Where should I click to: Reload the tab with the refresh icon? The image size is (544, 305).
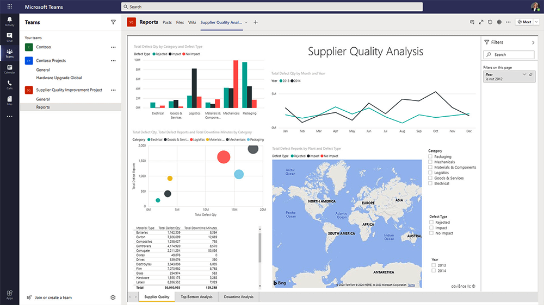point(490,22)
